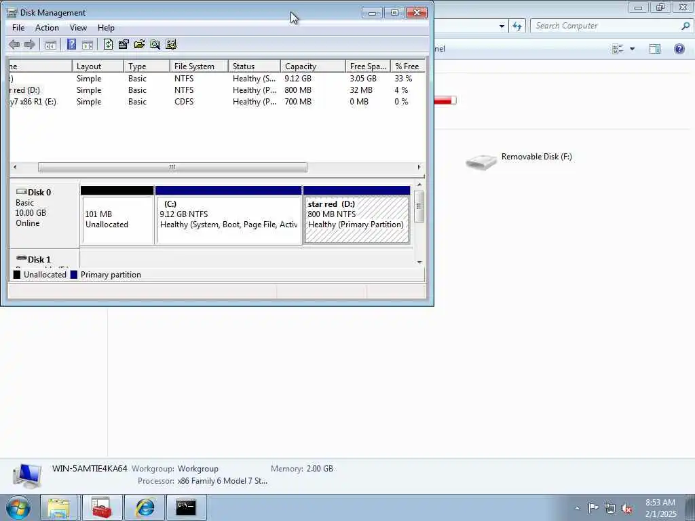Click the Explorer address refresh icon
Image resolution: width=695 pixels, height=521 pixels.
(517, 26)
